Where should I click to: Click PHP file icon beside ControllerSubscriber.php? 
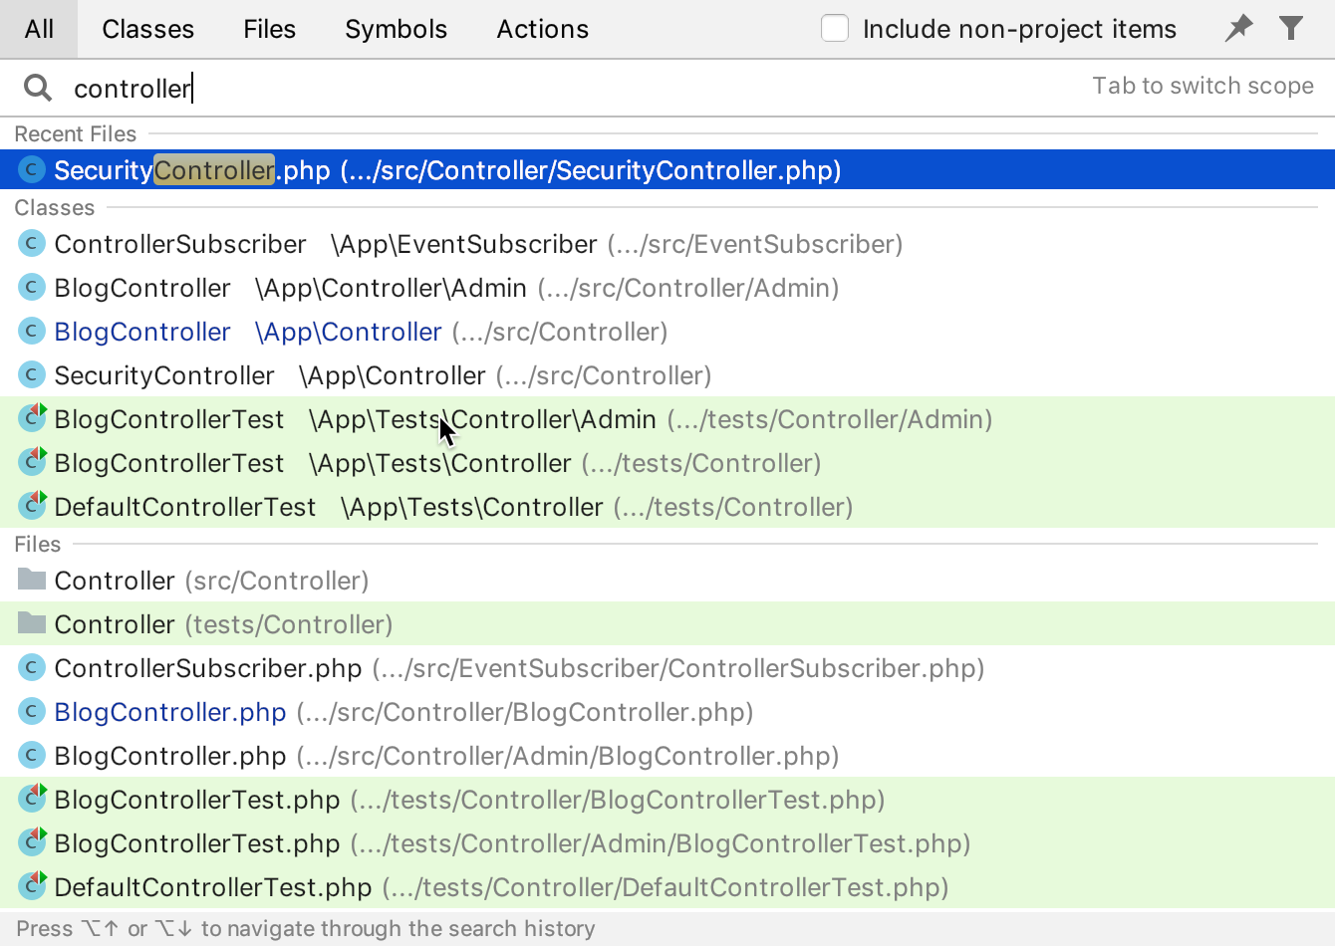click(32, 667)
